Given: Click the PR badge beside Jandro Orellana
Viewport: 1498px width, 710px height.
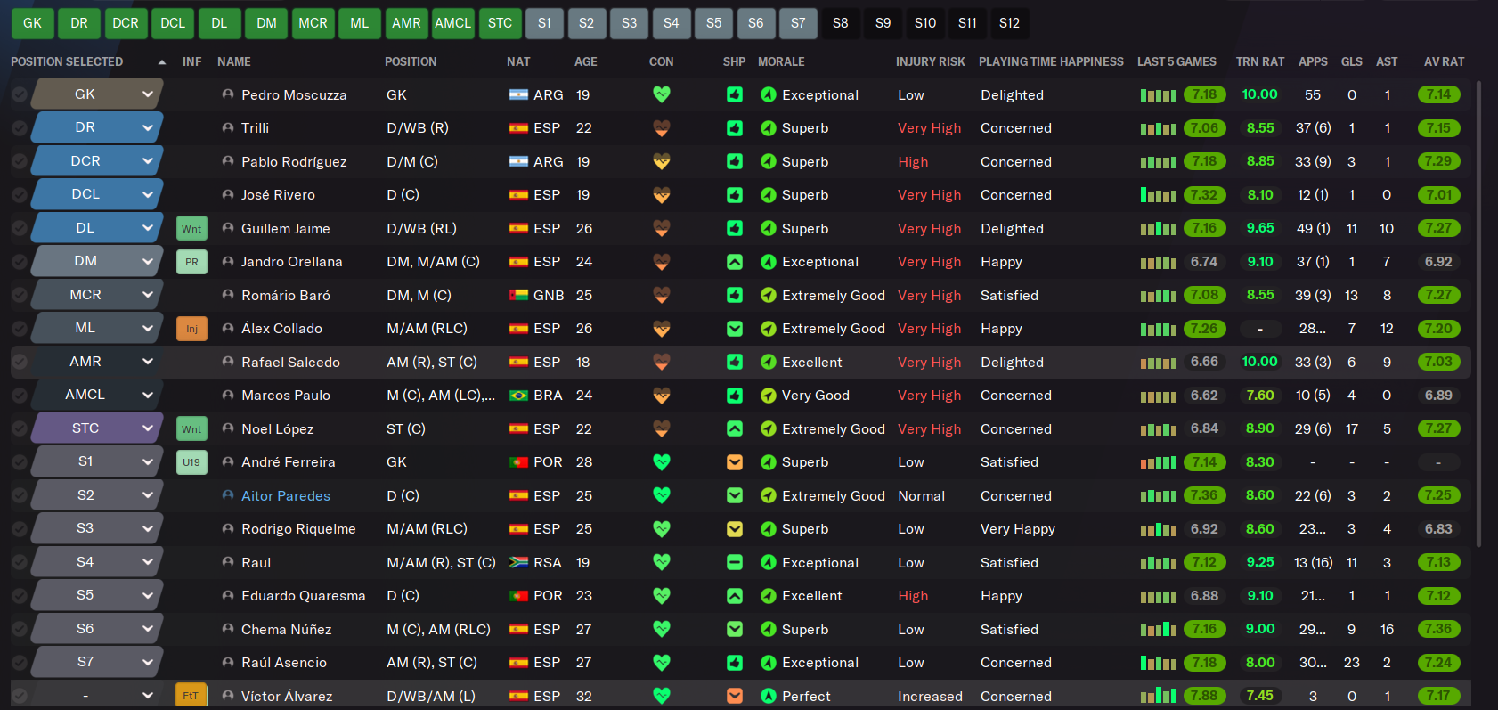Looking at the screenshot, I should pyautogui.click(x=191, y=262).
